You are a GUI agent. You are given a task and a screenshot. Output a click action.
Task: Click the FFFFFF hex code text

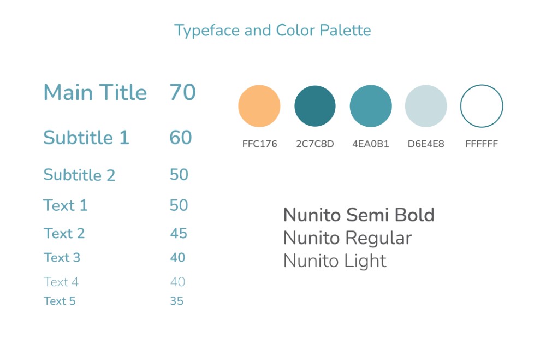[482, 144]
